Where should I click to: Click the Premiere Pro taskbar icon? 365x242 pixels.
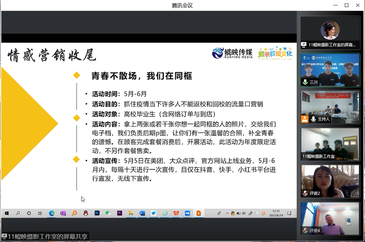120,213
